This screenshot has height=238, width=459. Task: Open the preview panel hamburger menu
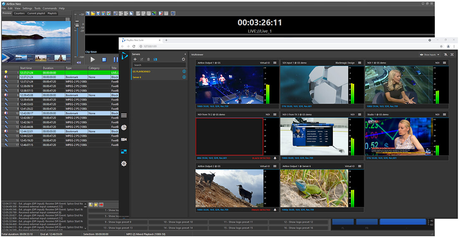68,19
